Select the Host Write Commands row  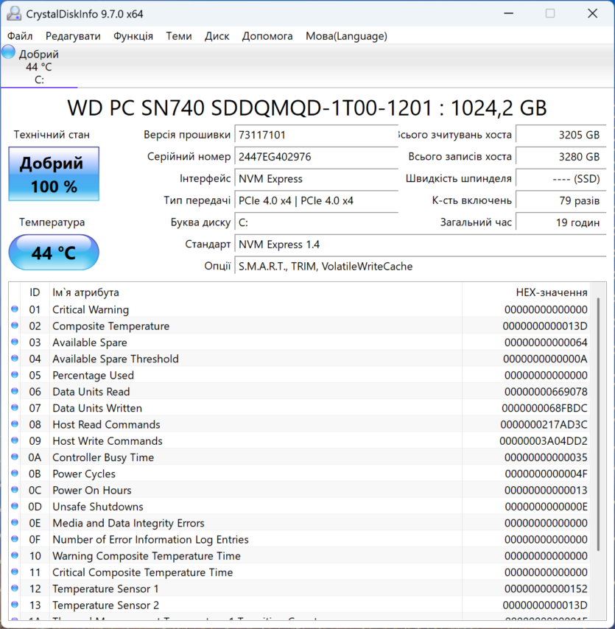tap(299, 441)
